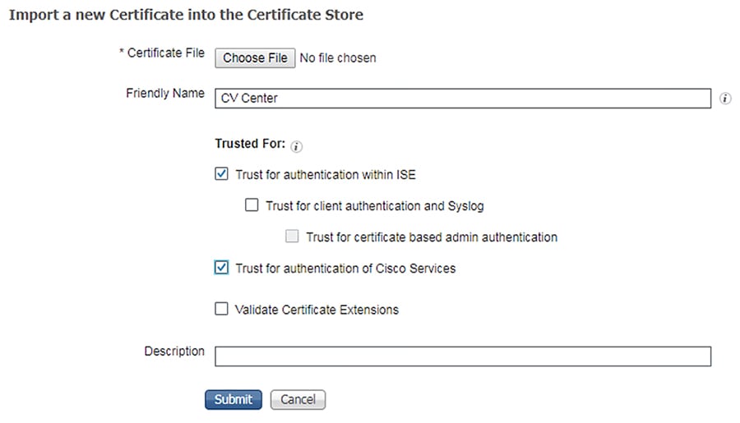Click the Import a new Certificate page title

[x=187, y=15]
